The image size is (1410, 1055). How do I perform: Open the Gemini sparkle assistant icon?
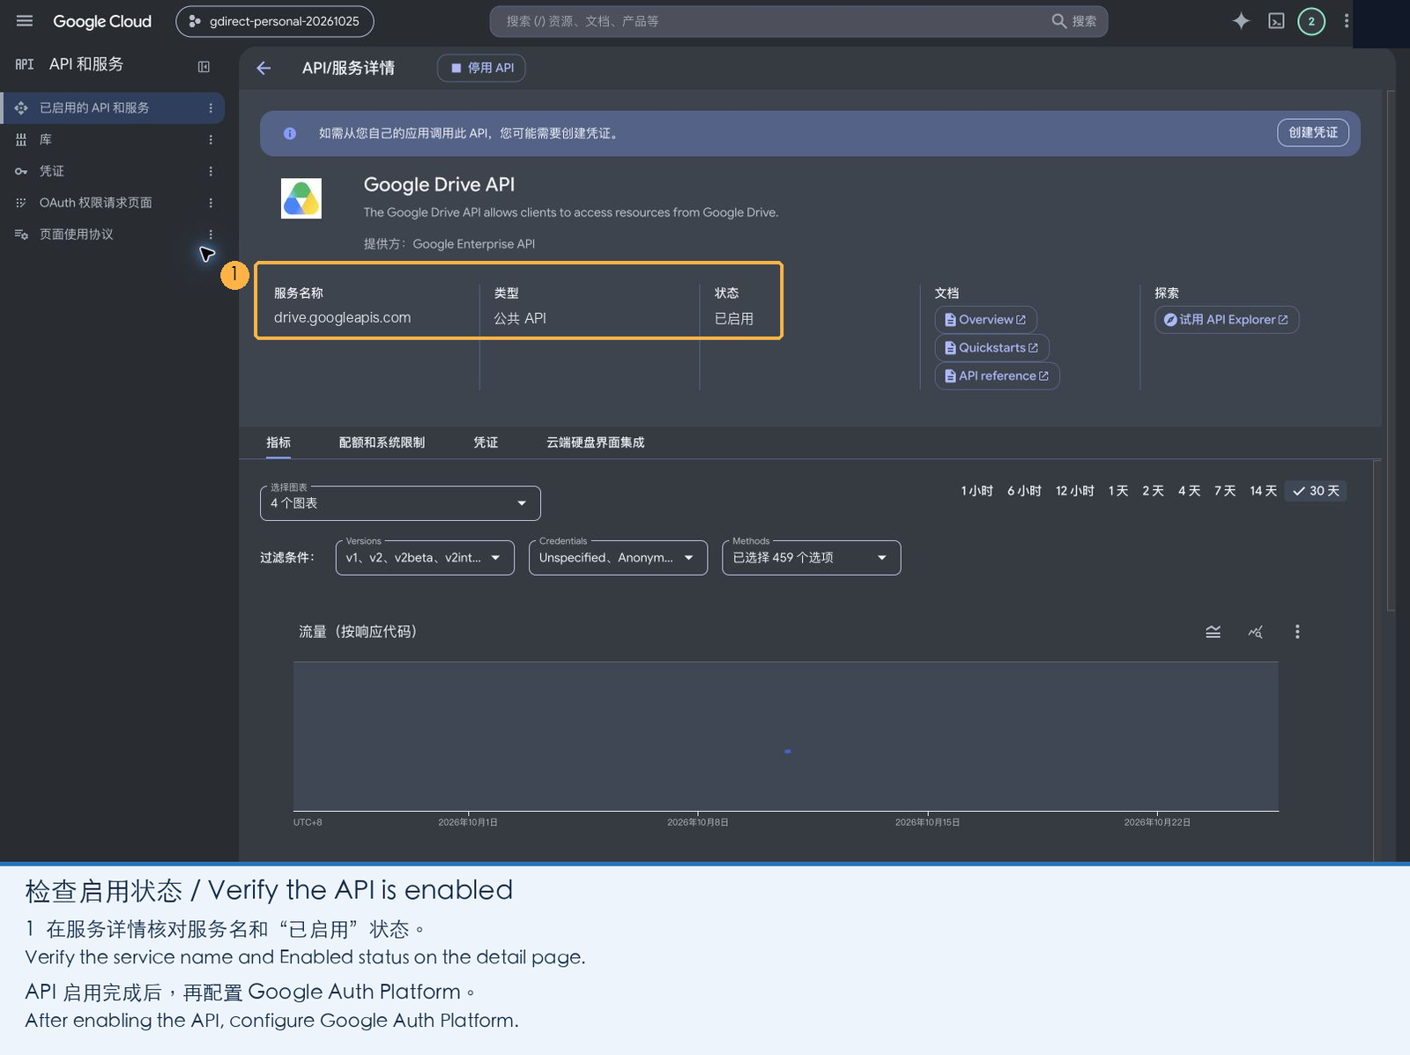point(1241,21)
